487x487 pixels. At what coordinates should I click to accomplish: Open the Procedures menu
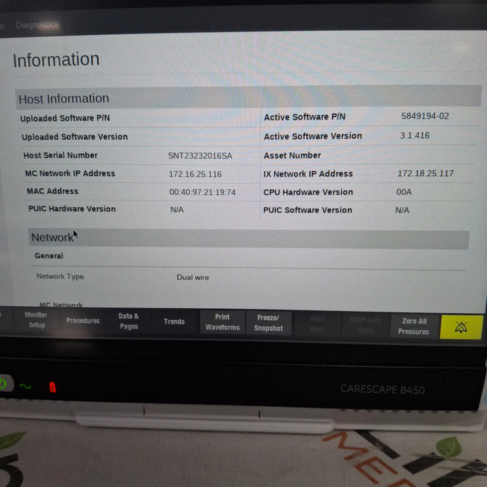tap(83, 321)
